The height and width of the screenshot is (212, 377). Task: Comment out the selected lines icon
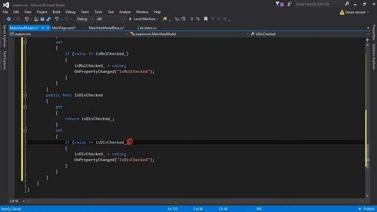[191, 19]
